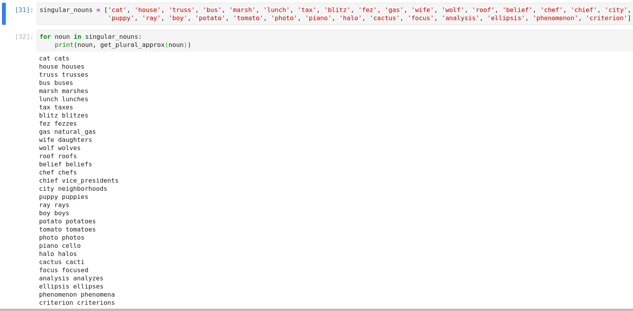Click the output line 'boy boys'
The height and width of the screenshot is (311, 633).
point(54,213)
